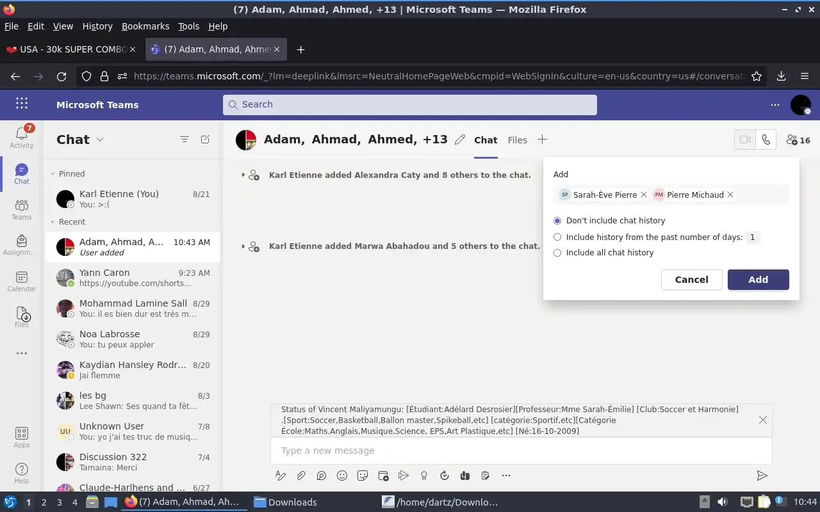Attach a file with the paperclip icon
This screenshot has width=820, height=512.
coord(301,476)
